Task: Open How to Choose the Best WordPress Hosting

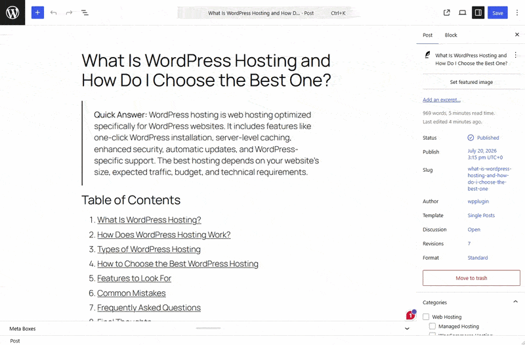Action: click(178, 264)
